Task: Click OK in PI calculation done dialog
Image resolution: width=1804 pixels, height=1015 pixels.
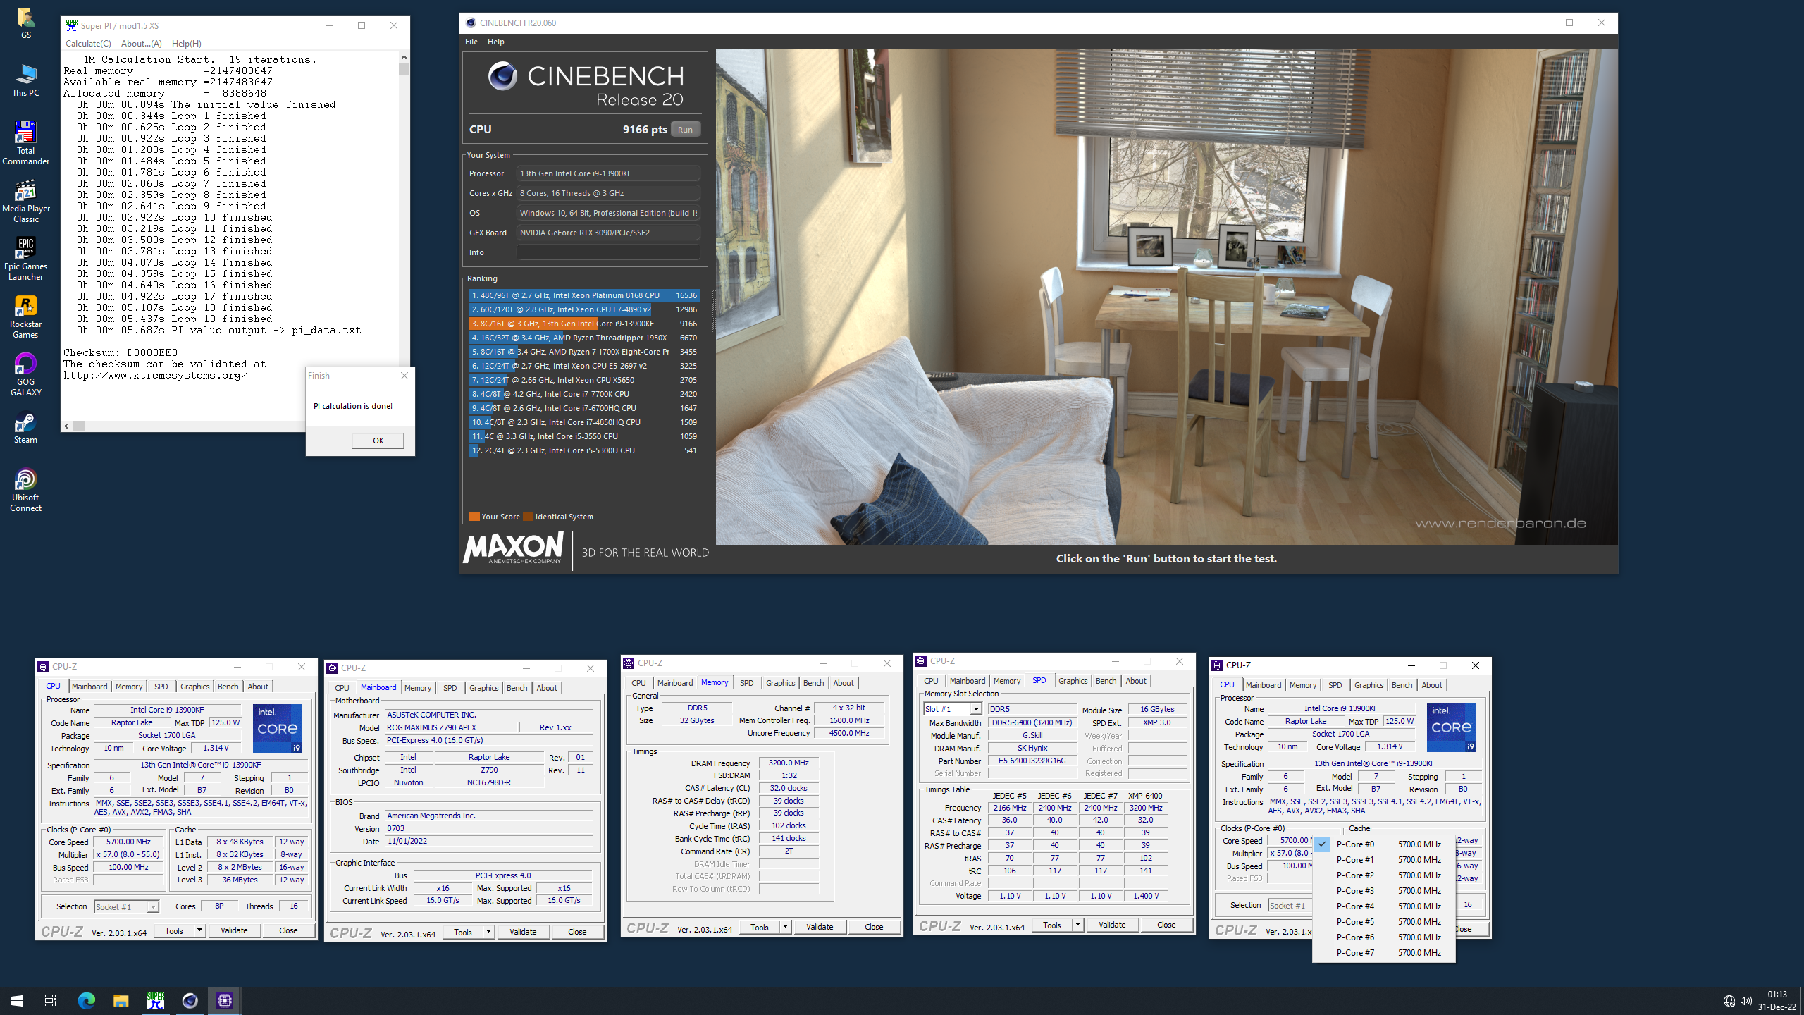Action: [378, 441]
